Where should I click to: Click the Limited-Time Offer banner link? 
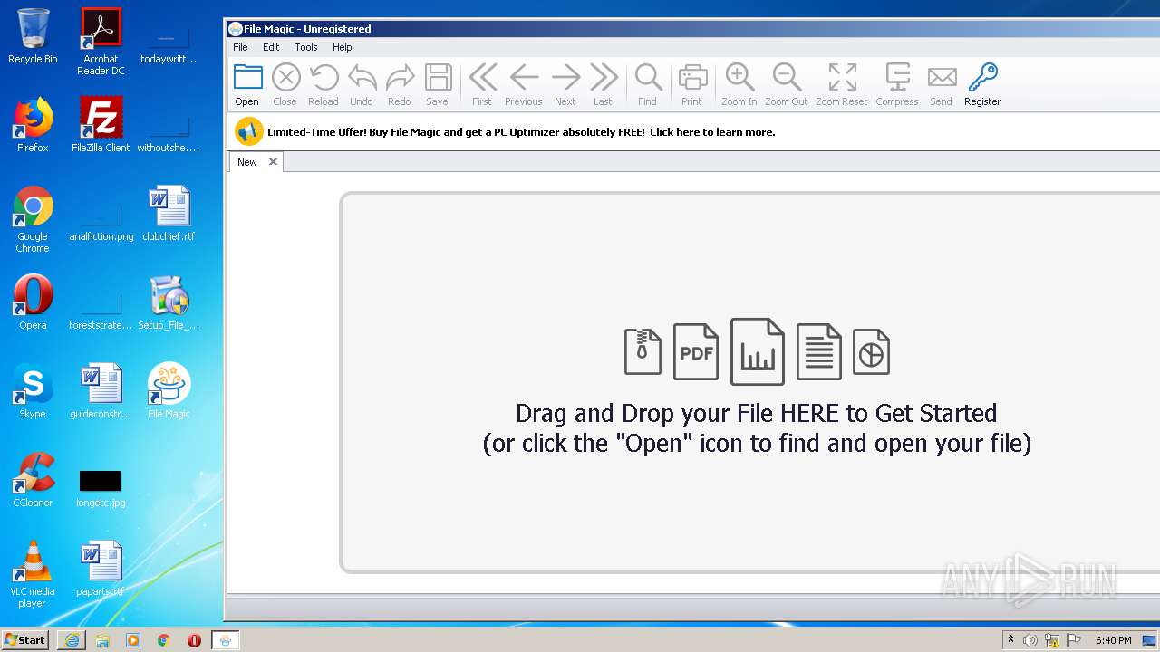[x=521, y=132]
